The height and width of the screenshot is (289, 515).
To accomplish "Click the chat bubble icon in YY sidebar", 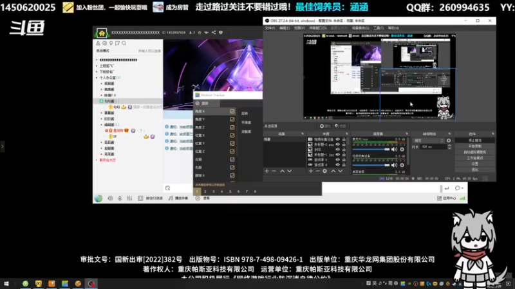I will coord(104,43).
